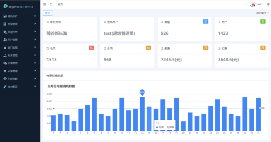Open the 用能策略 menu item label
The image size is (271, 142).
tap(13, 79)
